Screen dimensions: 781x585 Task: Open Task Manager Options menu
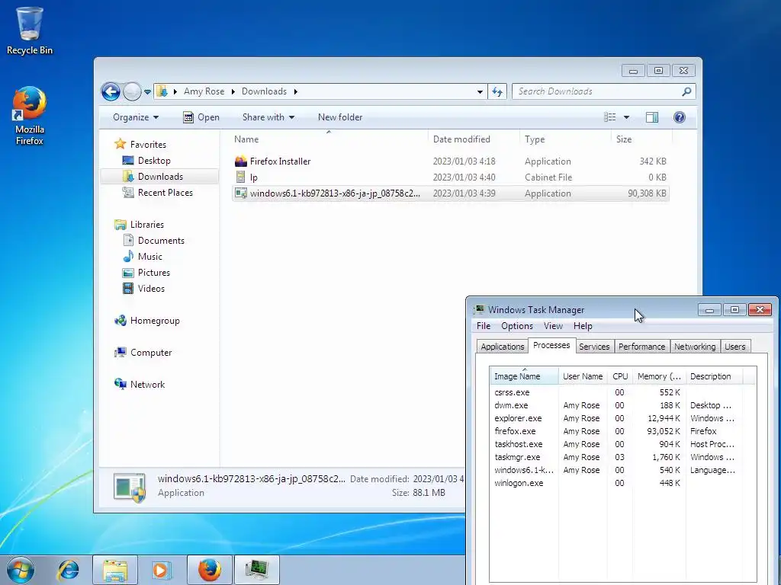(x=517, y=326)
